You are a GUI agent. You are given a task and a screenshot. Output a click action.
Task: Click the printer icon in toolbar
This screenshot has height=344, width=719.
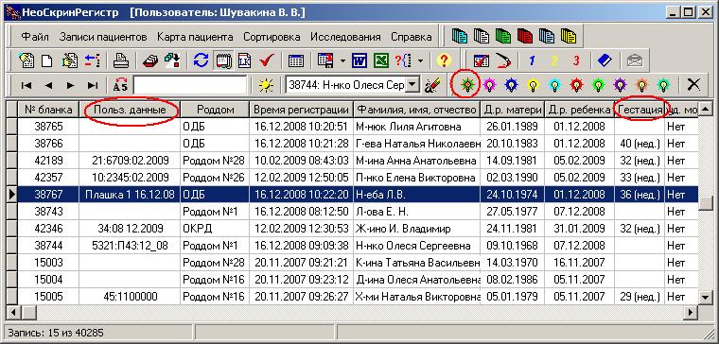(121, 60)
